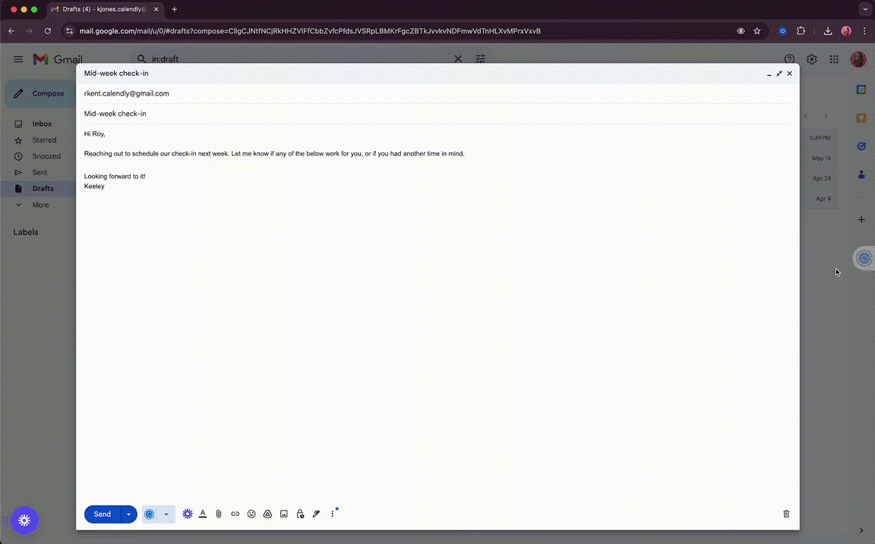
Task: Open Google Calendar in the side panel
Action: tap(861, 90)
